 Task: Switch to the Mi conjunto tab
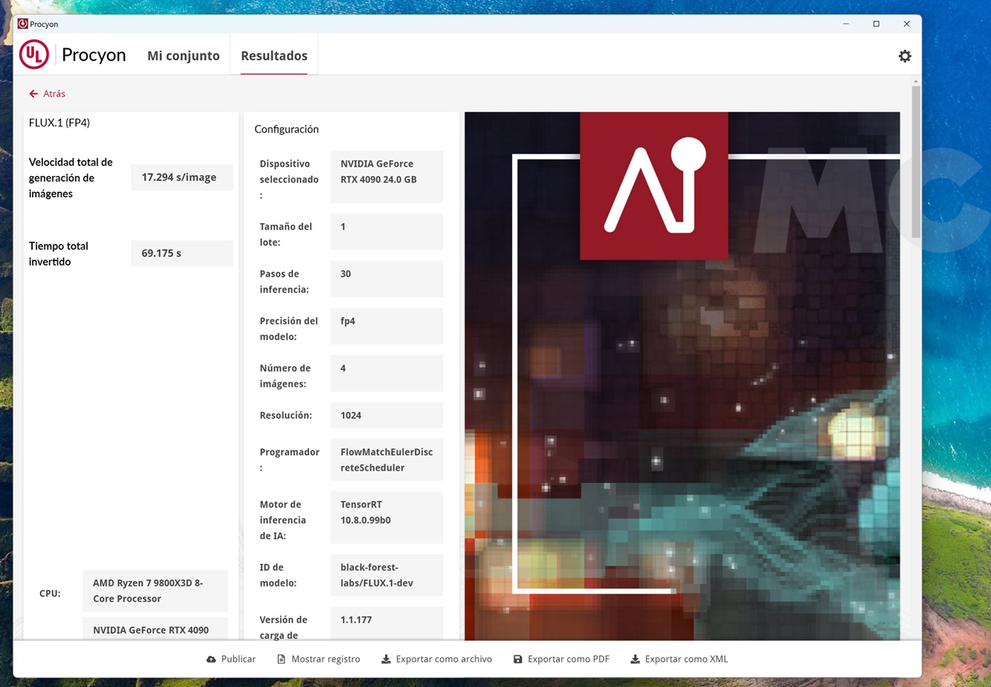point(183,56)
